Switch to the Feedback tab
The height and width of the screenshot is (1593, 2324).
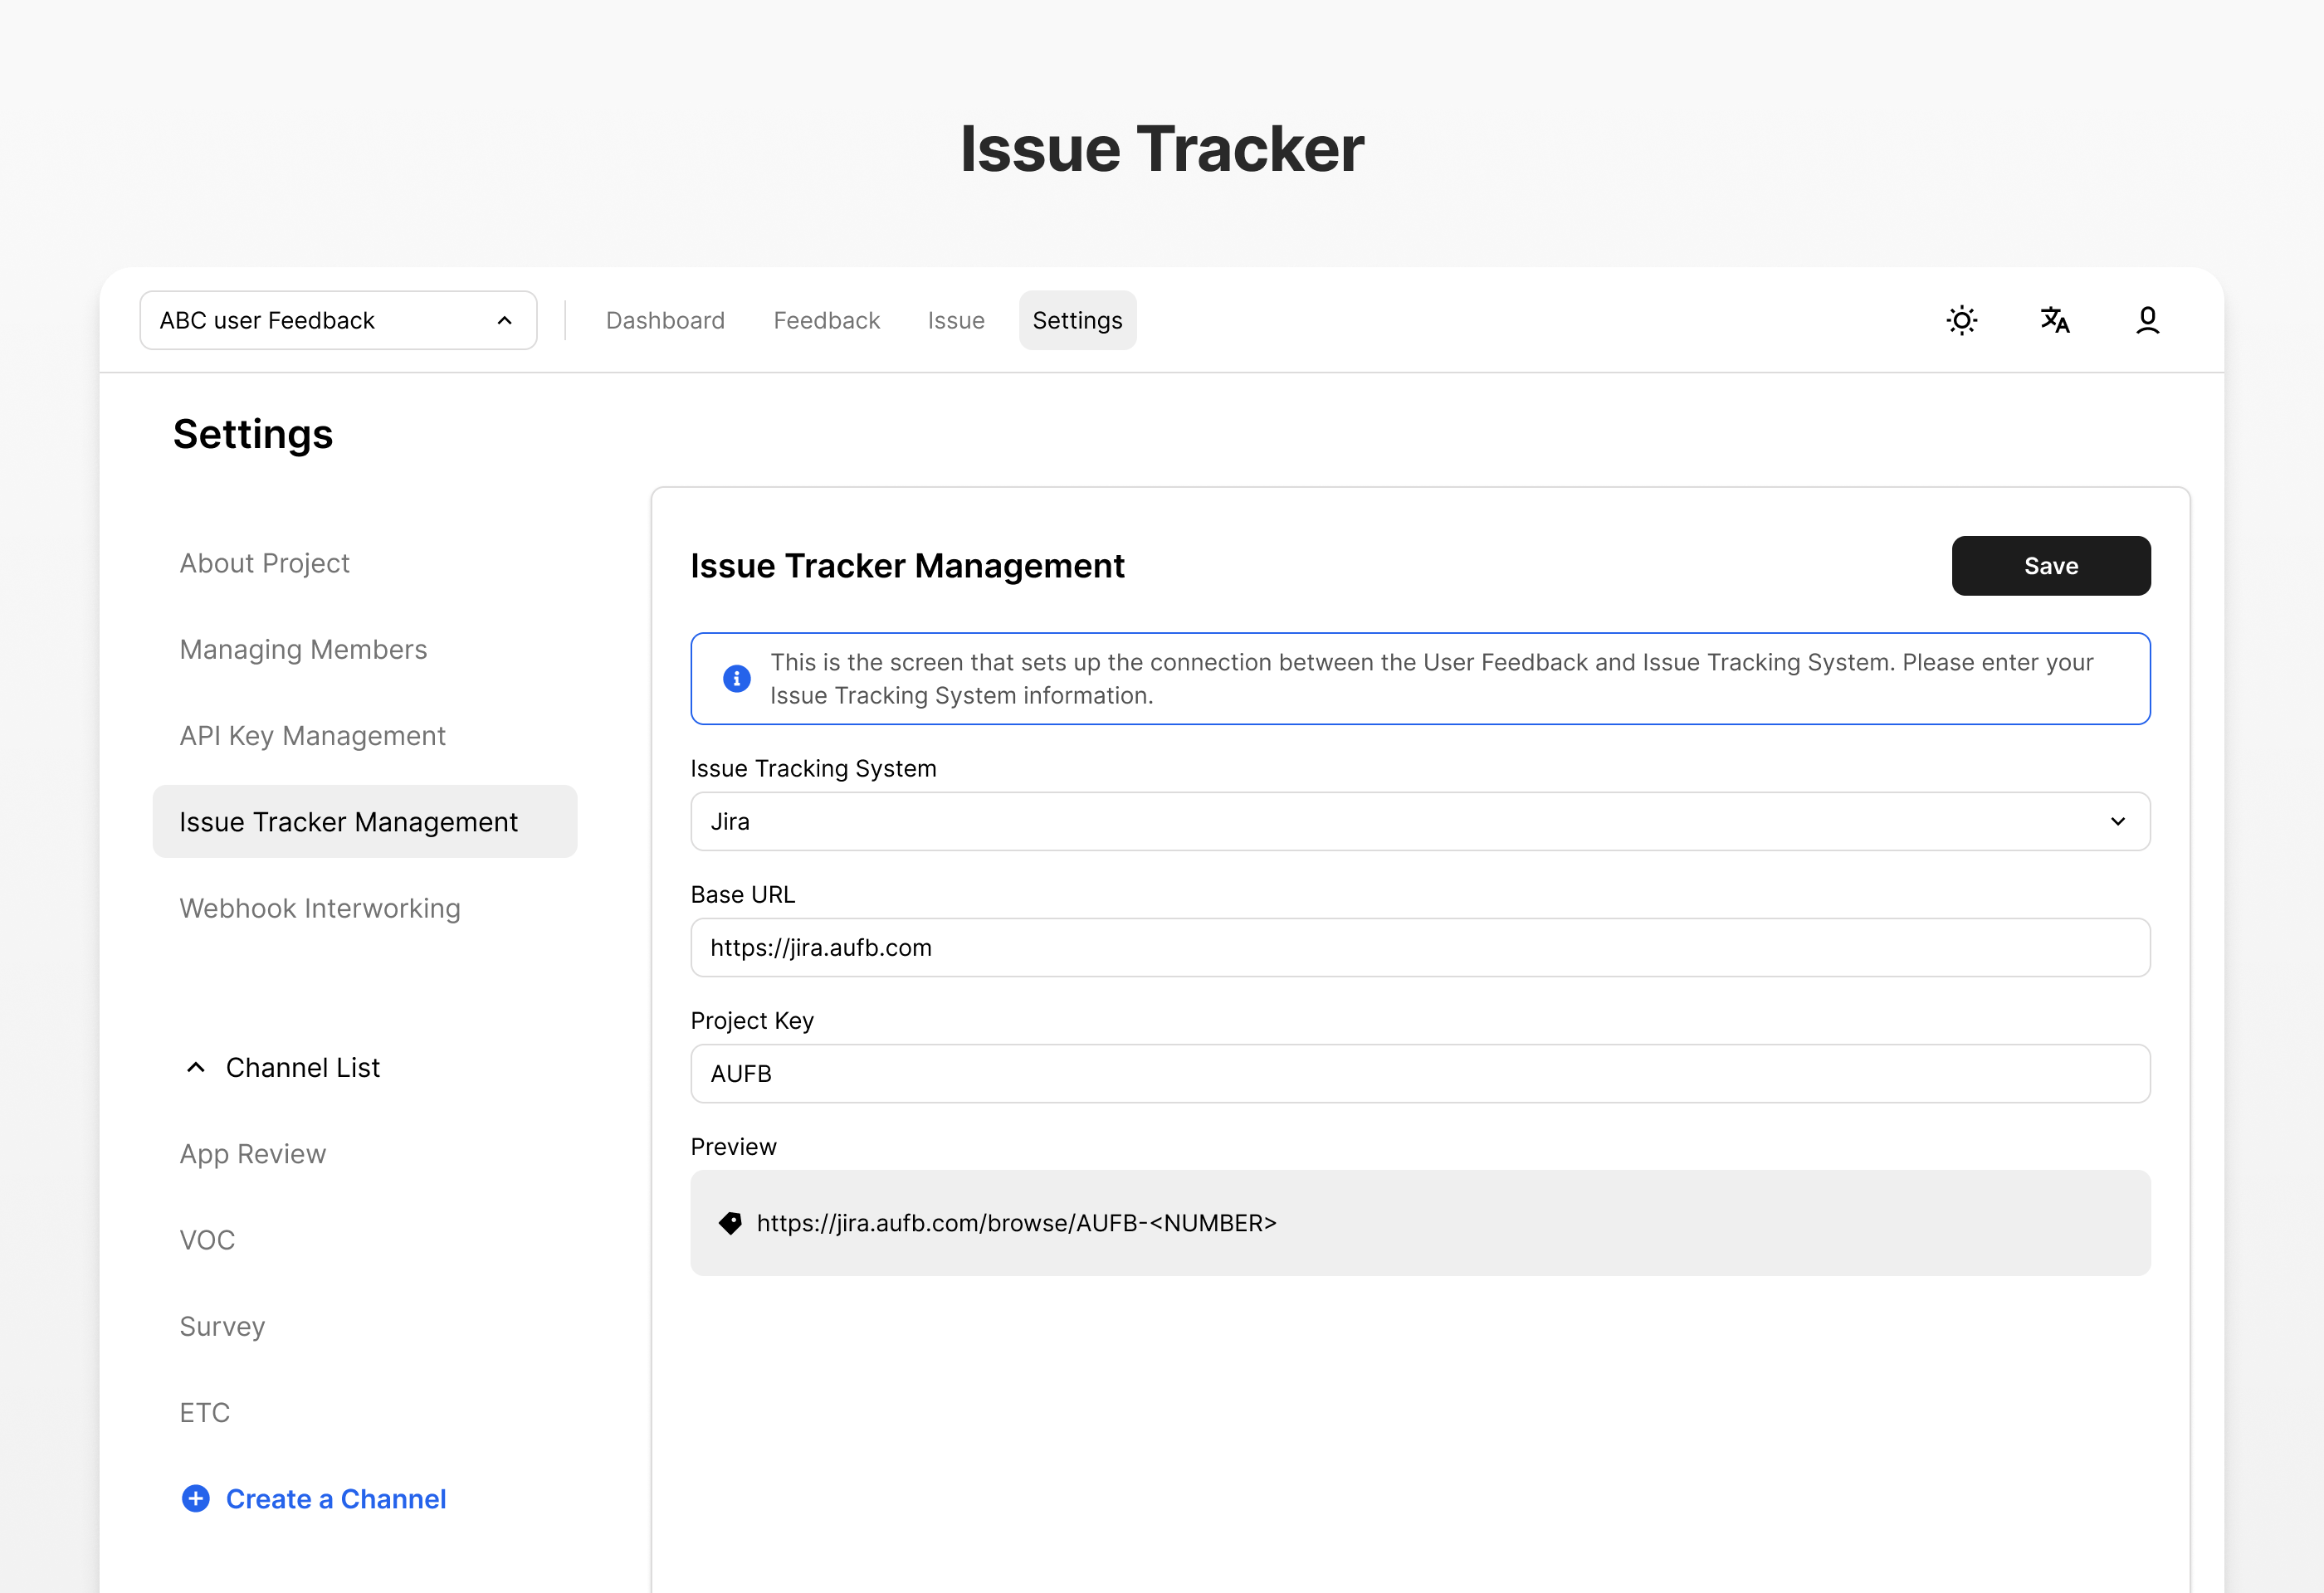[826, 319]
